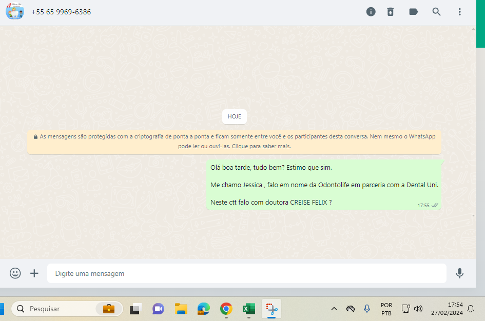Open File Explorer from taskbar
The image size is (485, 321).
pos(181,309)
